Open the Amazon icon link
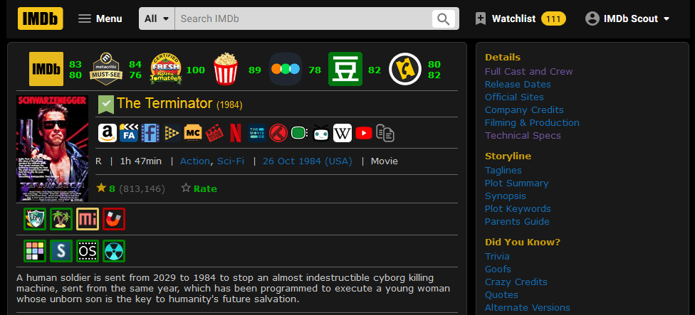The height and width of the screenshot is (315, 695). [x=108, y=133]
